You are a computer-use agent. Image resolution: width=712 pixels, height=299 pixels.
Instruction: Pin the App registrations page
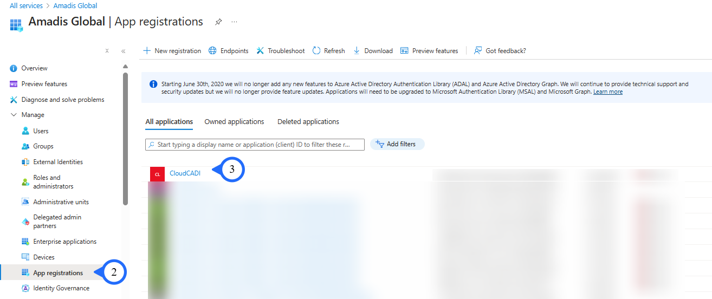[x=218, y=22]
